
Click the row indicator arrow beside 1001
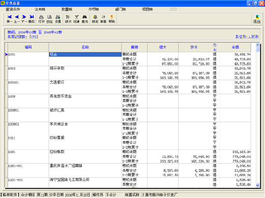click(x=6, y=54)
